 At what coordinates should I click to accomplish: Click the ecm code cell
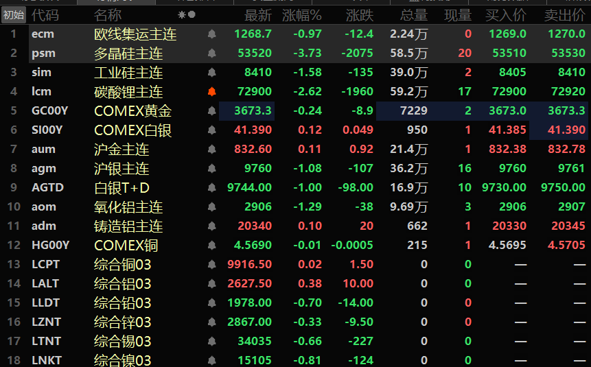pos(43,34)
